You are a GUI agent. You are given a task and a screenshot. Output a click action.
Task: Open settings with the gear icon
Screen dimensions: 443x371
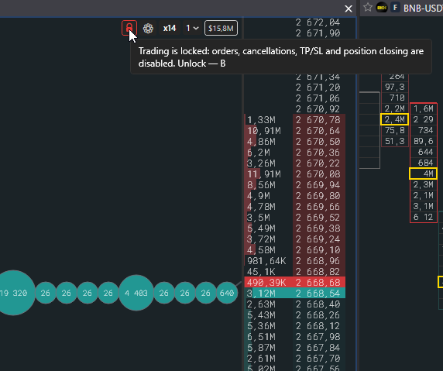click(x=148, y=28)
